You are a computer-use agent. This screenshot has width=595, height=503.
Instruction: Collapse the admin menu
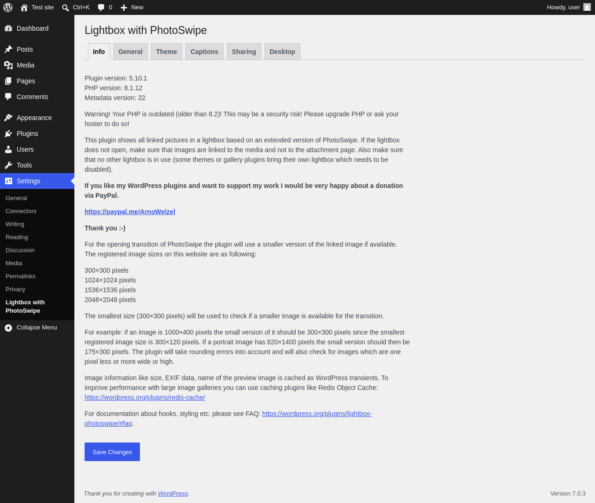pyautogui.click(x=37, y=328)
